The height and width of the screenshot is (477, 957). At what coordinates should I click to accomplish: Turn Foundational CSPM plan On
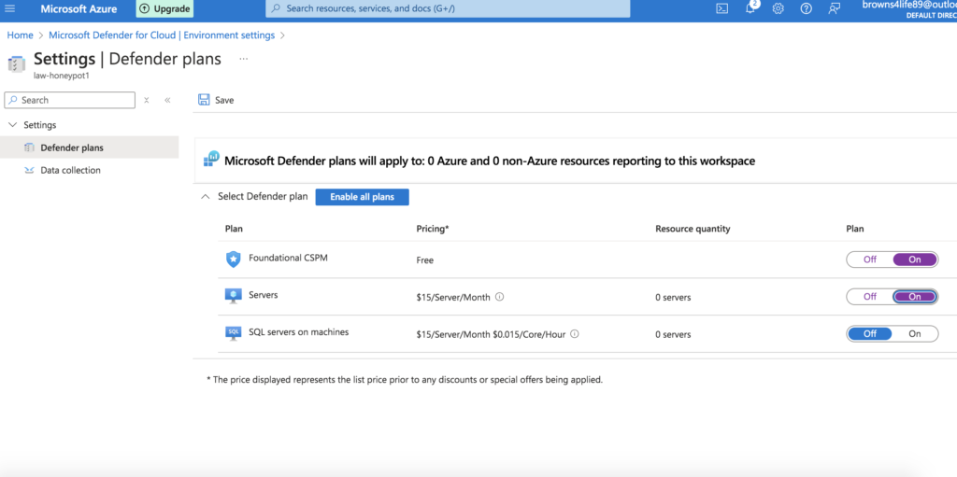click(915, 260)
